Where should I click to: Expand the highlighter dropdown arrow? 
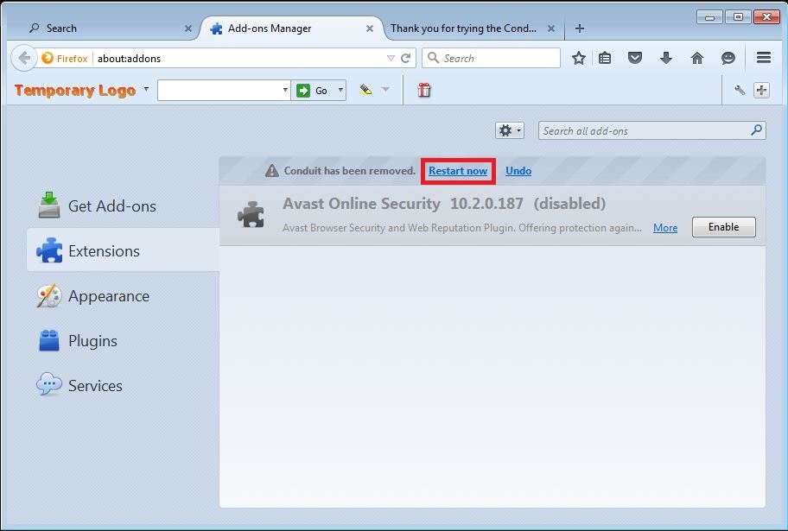pyautogui.click(x=385, y=90)
